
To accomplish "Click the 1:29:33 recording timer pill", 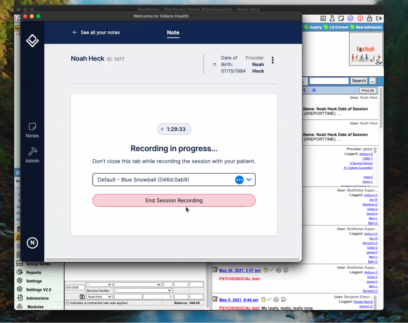I will pos(174,129).
